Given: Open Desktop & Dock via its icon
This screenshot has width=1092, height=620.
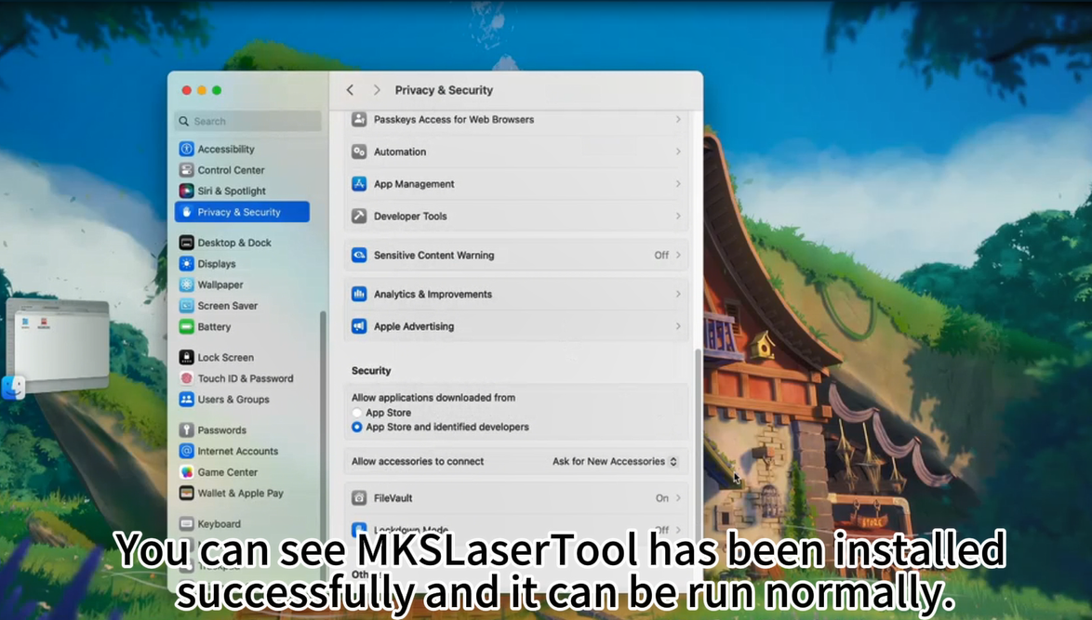Looking at the screenshot, I should (186, 243).
